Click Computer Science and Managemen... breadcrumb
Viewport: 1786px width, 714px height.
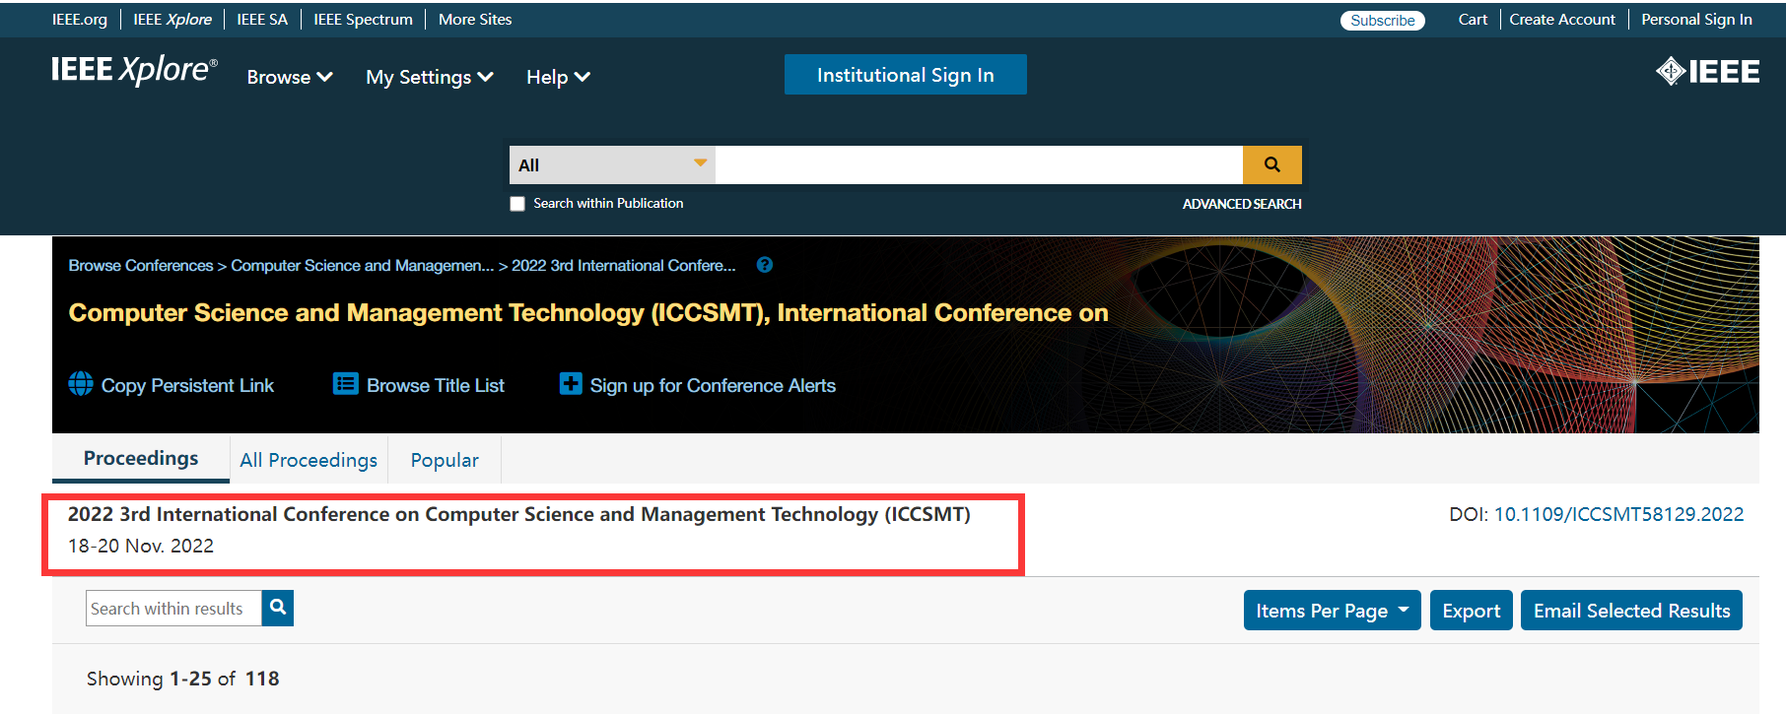click(x=363, y=266)
